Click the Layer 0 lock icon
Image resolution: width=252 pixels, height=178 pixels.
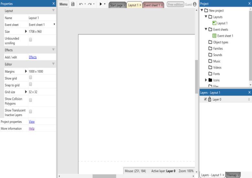(209, 99)
